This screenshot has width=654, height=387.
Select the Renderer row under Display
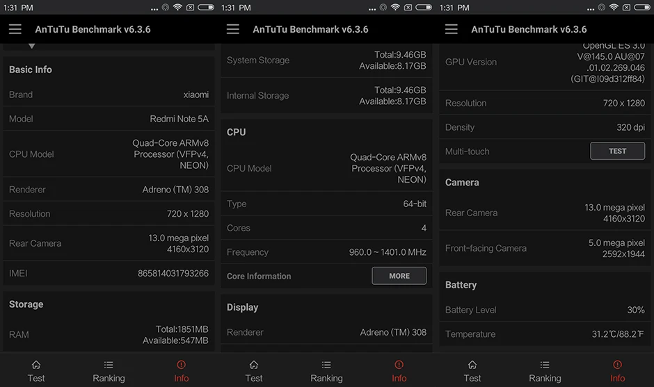[x=326, y=332]
